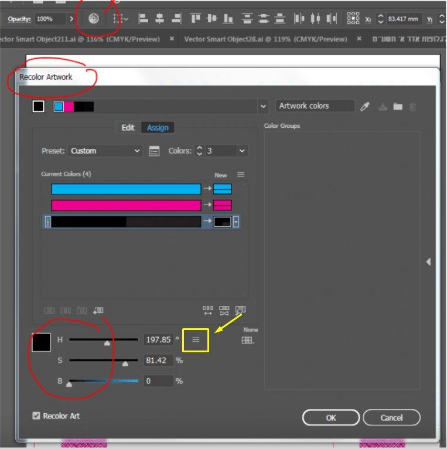Click Exclude Selected Colors icon

pyautogui.click(x=82, y=311)
